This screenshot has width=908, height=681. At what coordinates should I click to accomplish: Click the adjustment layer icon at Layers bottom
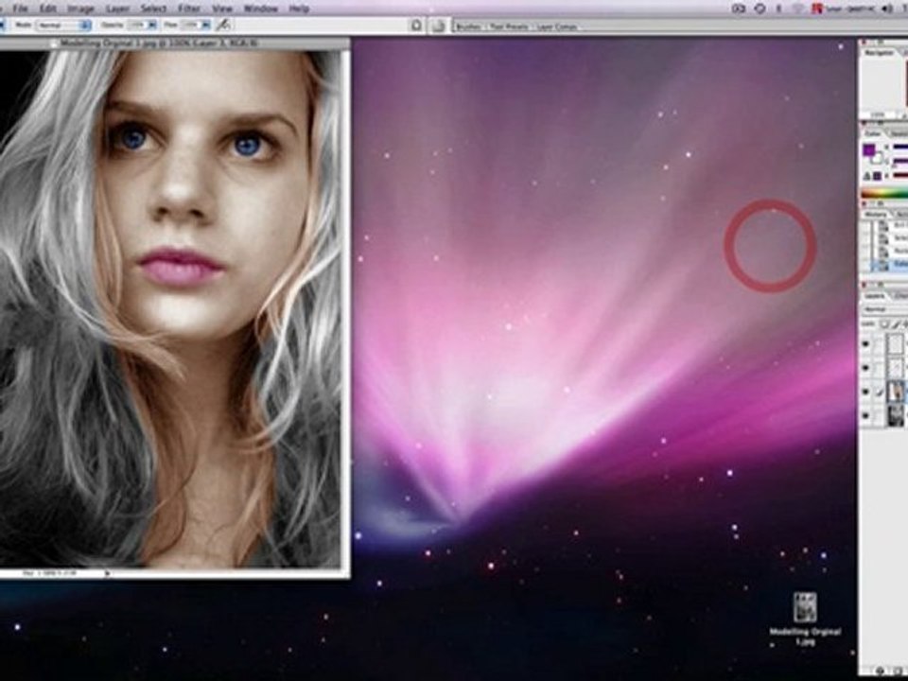[880, 671]
